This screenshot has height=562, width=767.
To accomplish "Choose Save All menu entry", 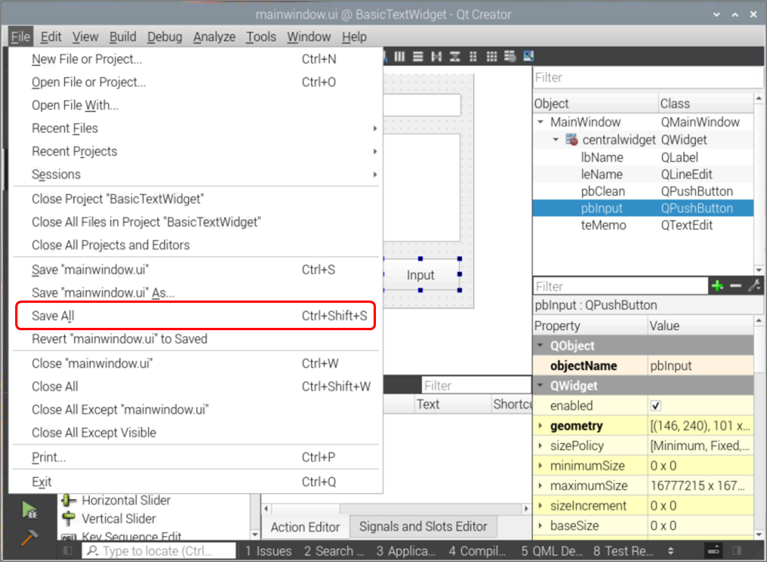I will pyautogui.click(x=196, y=316).
